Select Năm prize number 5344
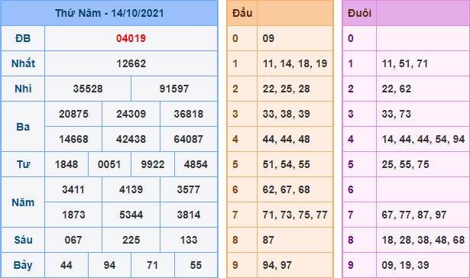Screen dimensions: 470x278 point(131,215)
